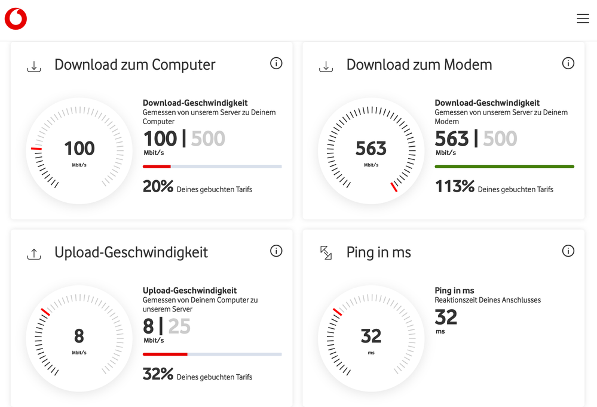Click the upload arrow icon
This screenshot has height=407, width=597.
pyautogui.click(x=34, y=254)
